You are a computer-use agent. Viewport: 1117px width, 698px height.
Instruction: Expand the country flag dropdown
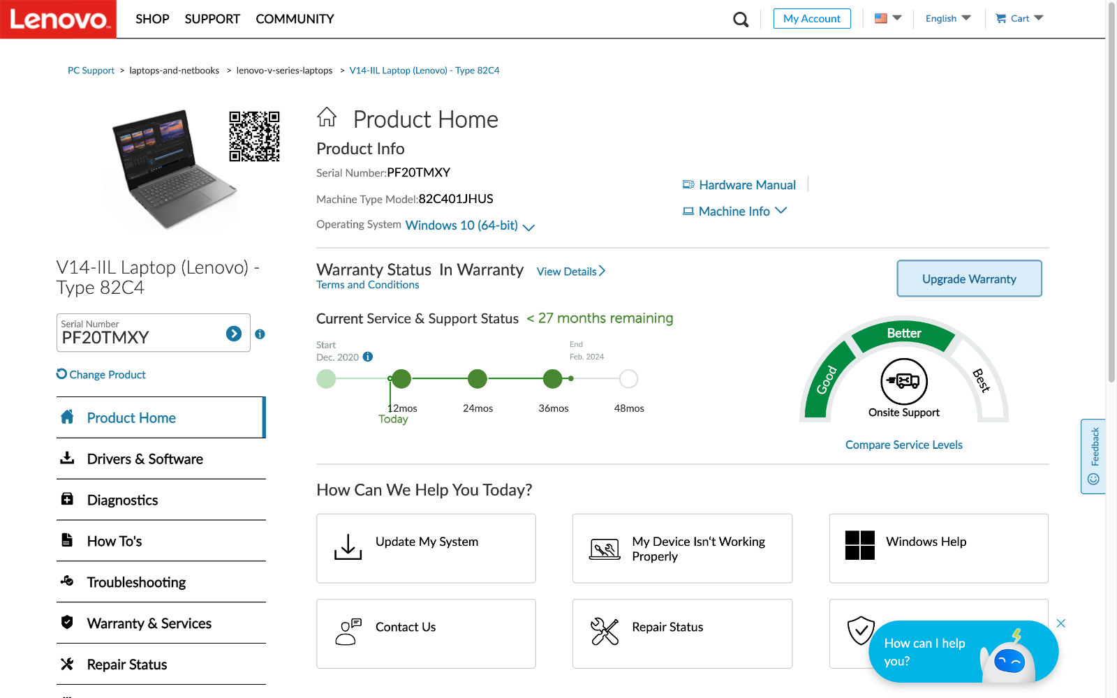pos(888,18)
